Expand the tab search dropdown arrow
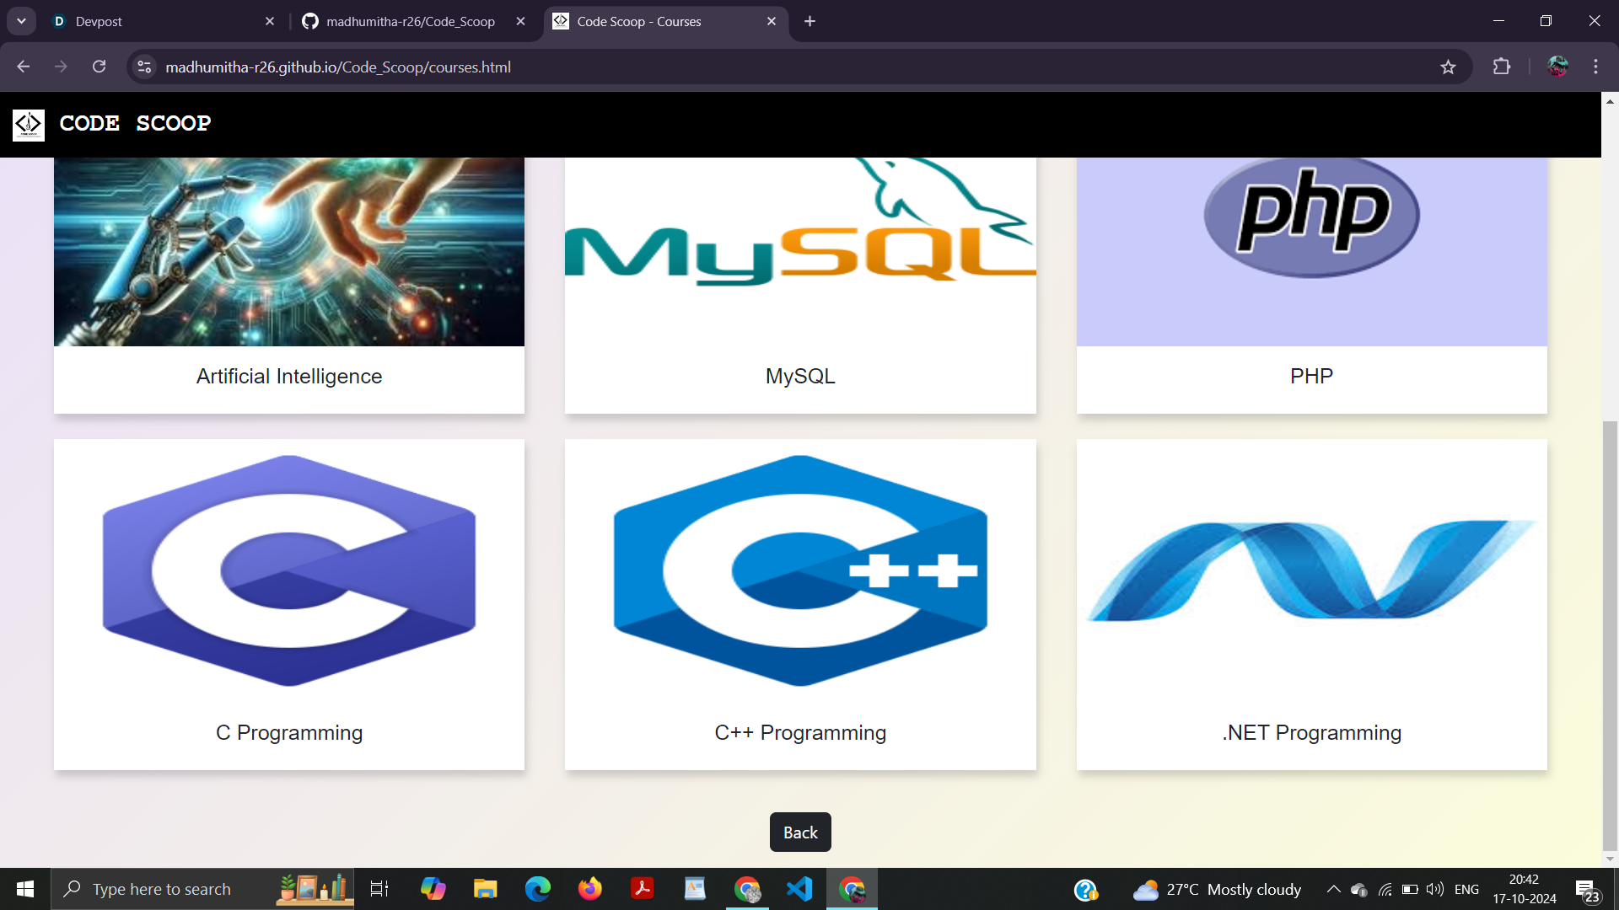Screen dimensions: 1619x910 21,21
